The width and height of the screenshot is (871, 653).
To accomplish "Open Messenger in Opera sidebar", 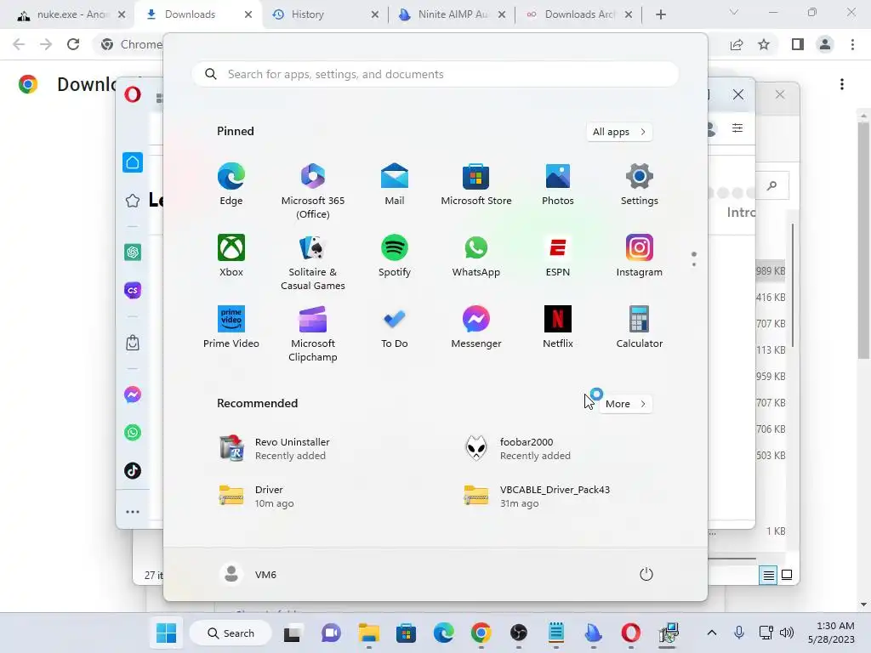I will point(133,395).
